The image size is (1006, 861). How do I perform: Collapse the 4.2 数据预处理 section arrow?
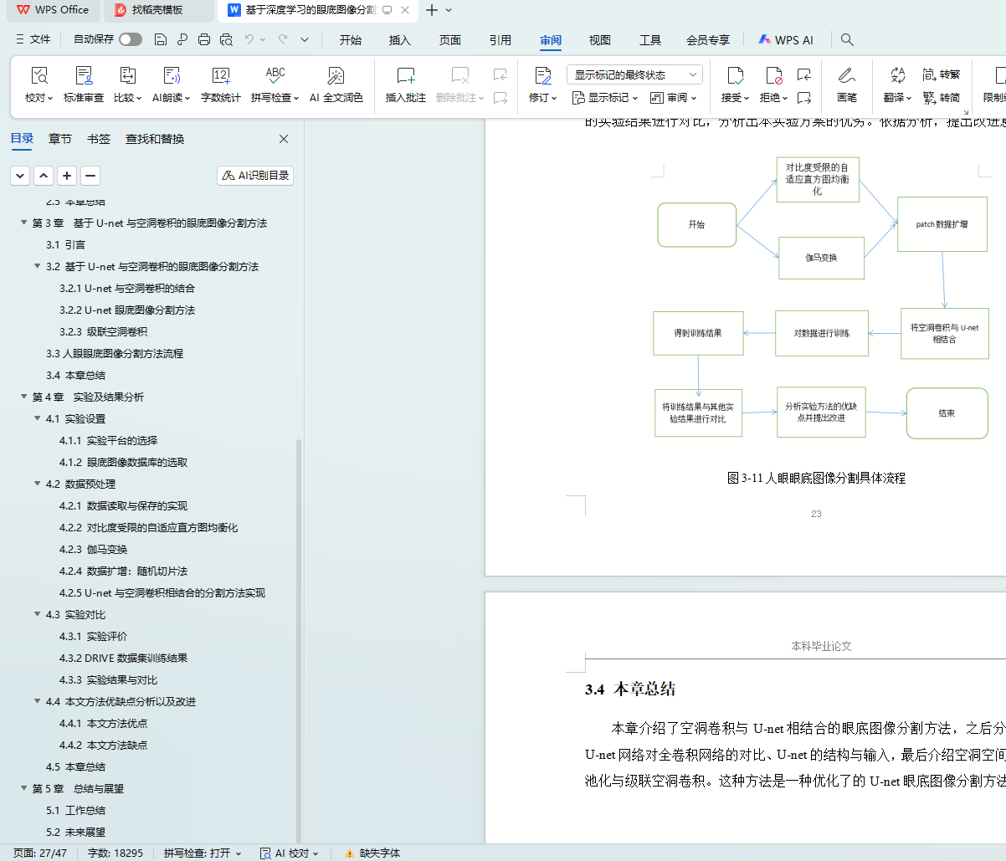click(38, 484)
